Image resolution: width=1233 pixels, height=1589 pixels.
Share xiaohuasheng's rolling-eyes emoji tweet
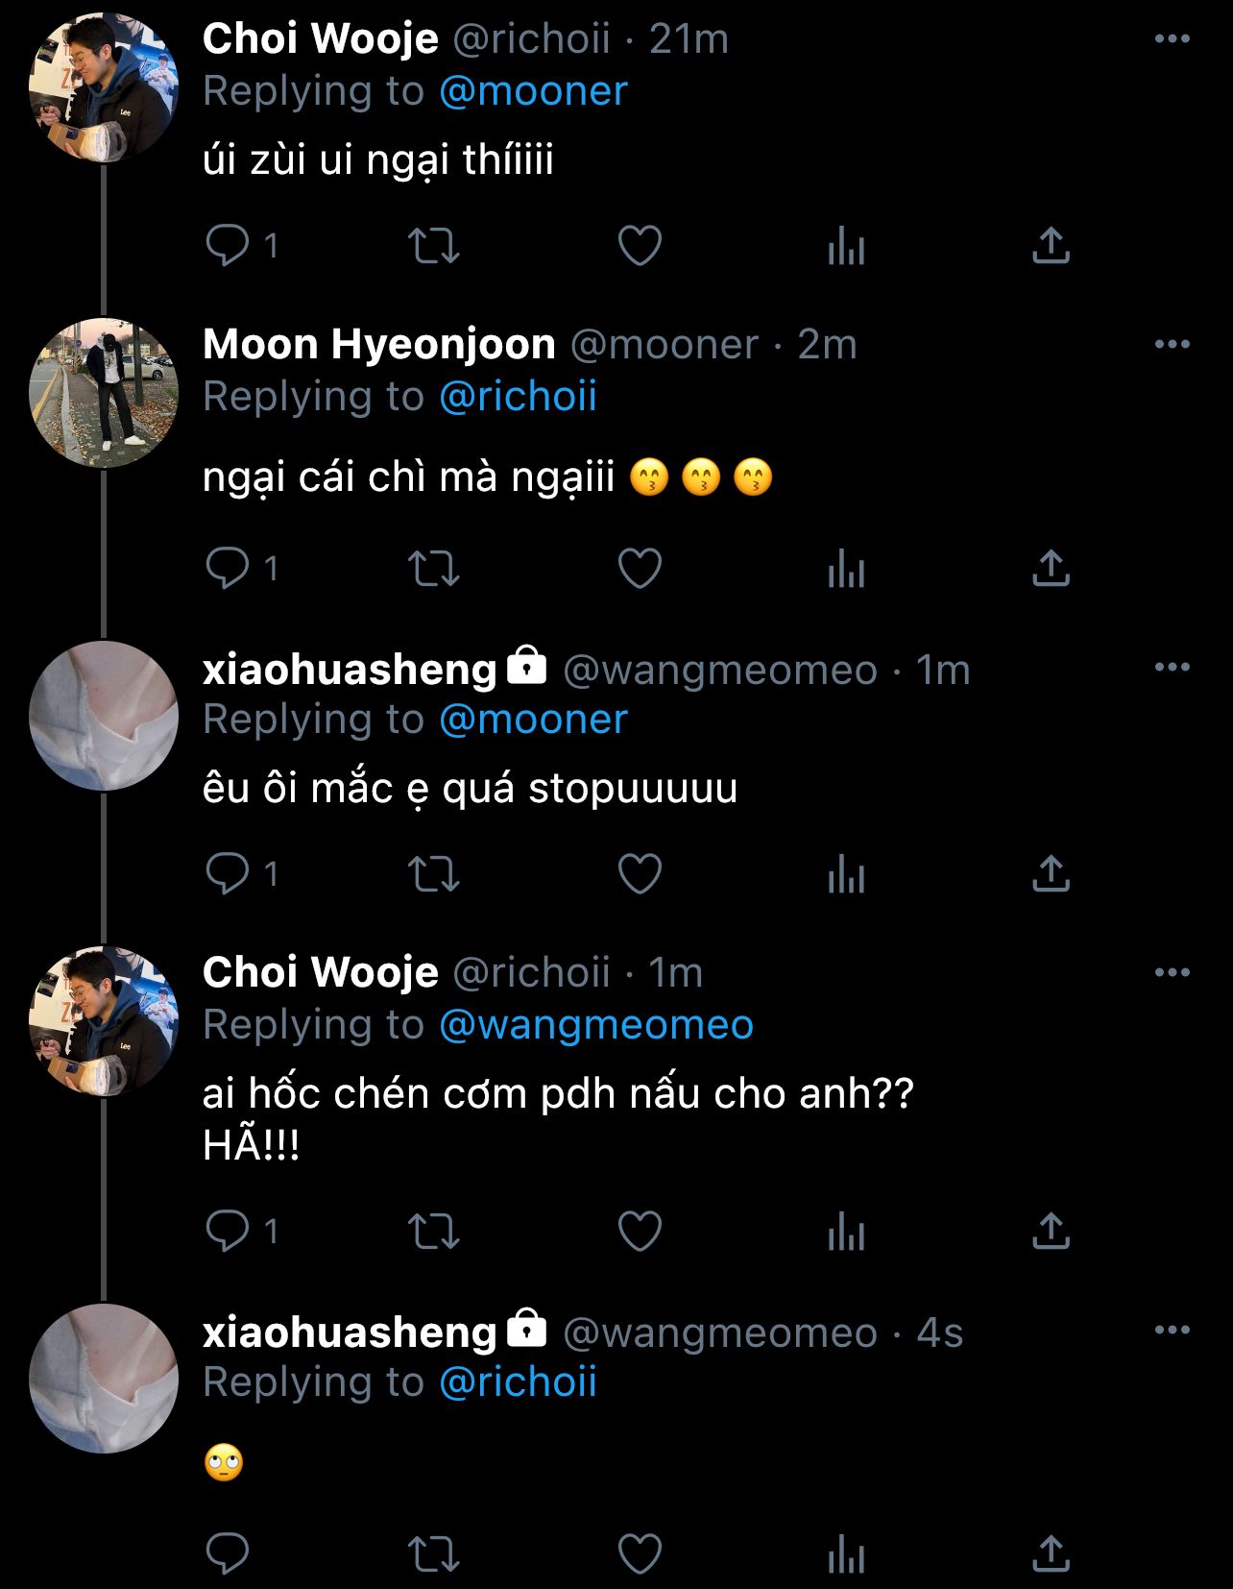1051,1553
